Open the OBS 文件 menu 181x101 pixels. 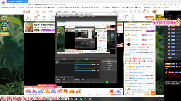tap(58, 17)
